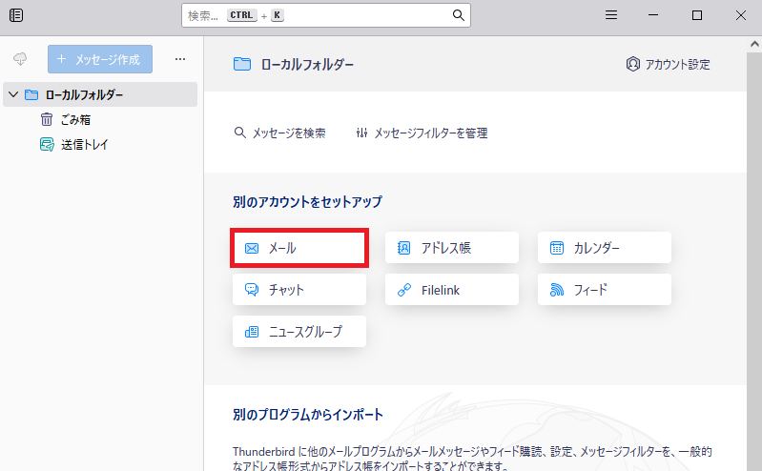Viewport: 762px width, 471px height.
Task: Set up a カレンダー calendar
Action: tap(605, 248)
